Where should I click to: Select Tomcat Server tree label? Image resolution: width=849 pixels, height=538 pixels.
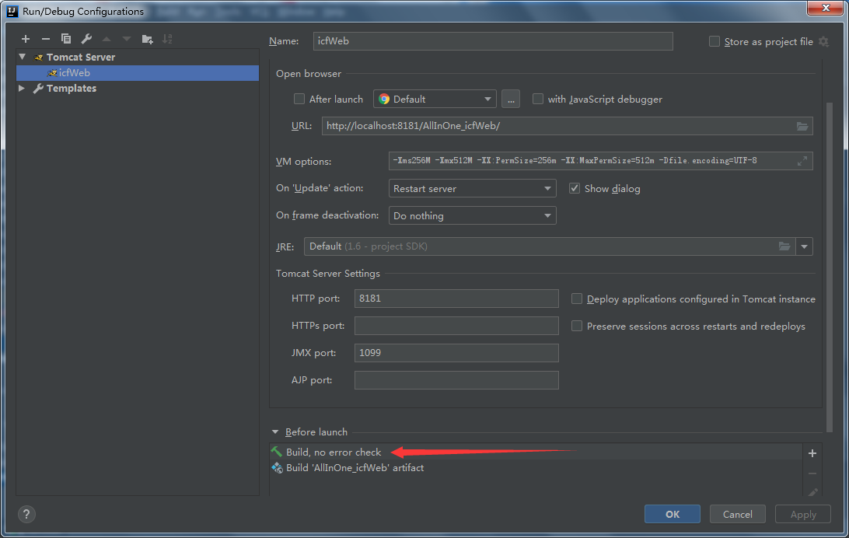pyautogui.click(x=81, y=57)
